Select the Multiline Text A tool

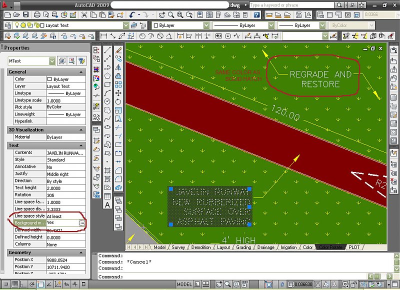click(x=107, y=205)
